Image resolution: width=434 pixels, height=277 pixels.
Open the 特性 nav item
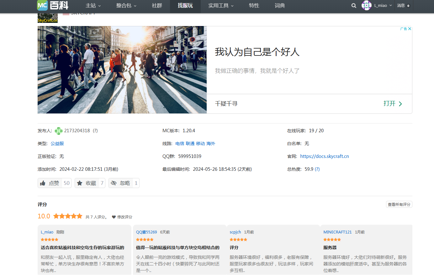click(254, 6)
